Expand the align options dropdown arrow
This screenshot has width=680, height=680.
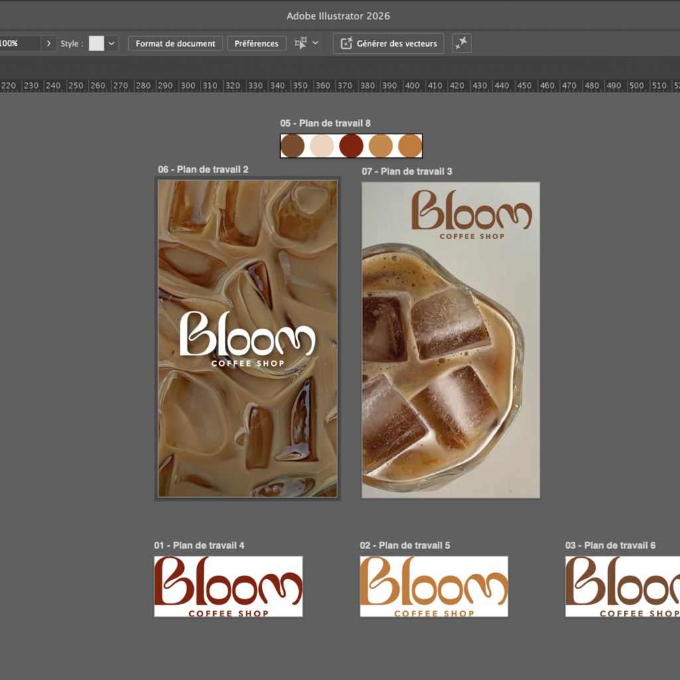point(315,43)
